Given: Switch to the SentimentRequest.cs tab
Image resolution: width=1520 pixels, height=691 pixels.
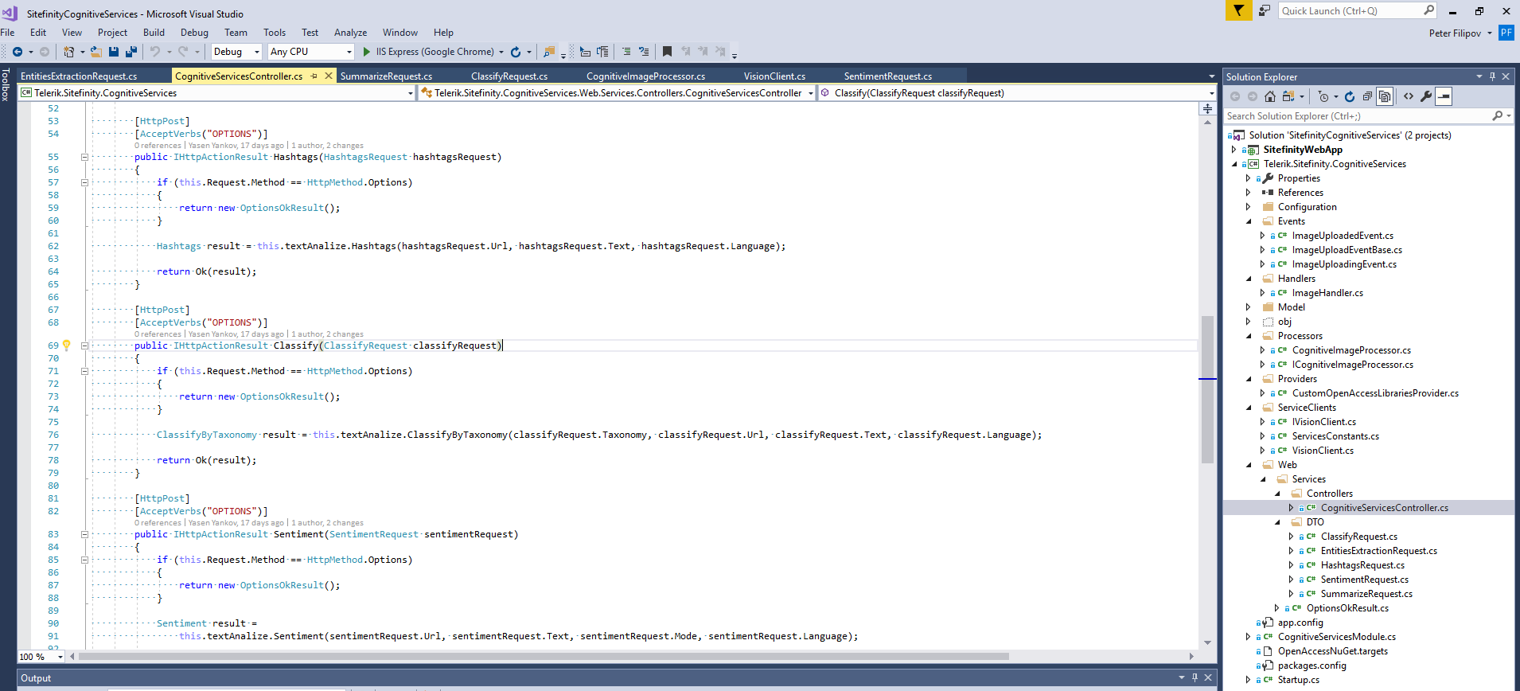Looking at the screenshot, I should 887,76.
